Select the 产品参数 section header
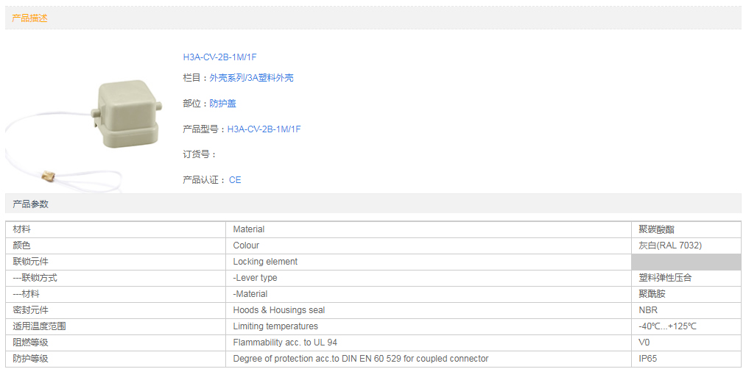This screenshot has width=746, height=369. click(30, 204)
